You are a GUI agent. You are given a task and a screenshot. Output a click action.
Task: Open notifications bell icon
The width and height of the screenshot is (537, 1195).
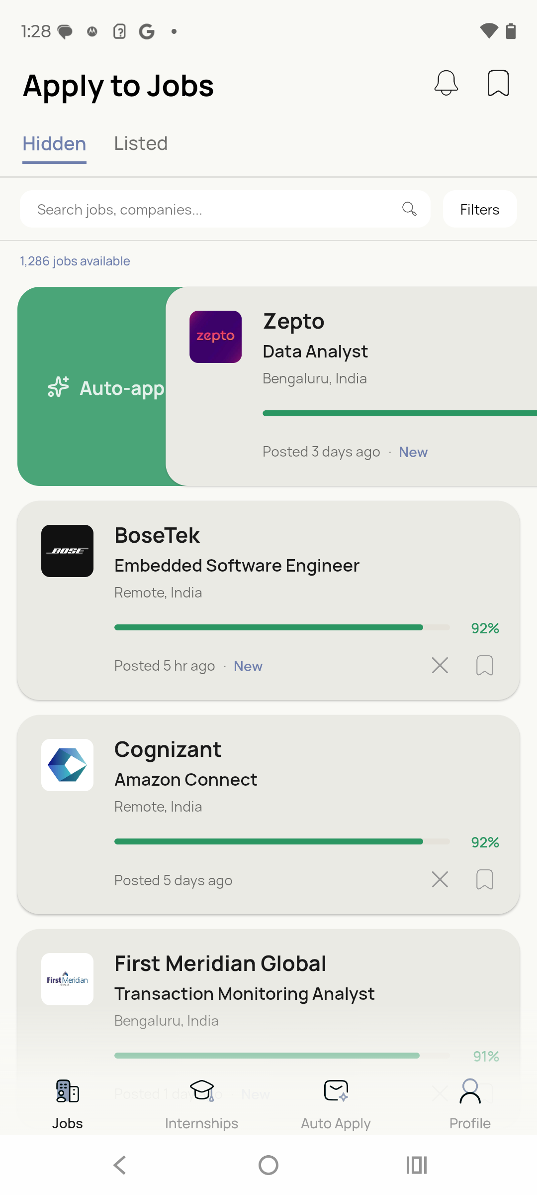coord(446,83)
